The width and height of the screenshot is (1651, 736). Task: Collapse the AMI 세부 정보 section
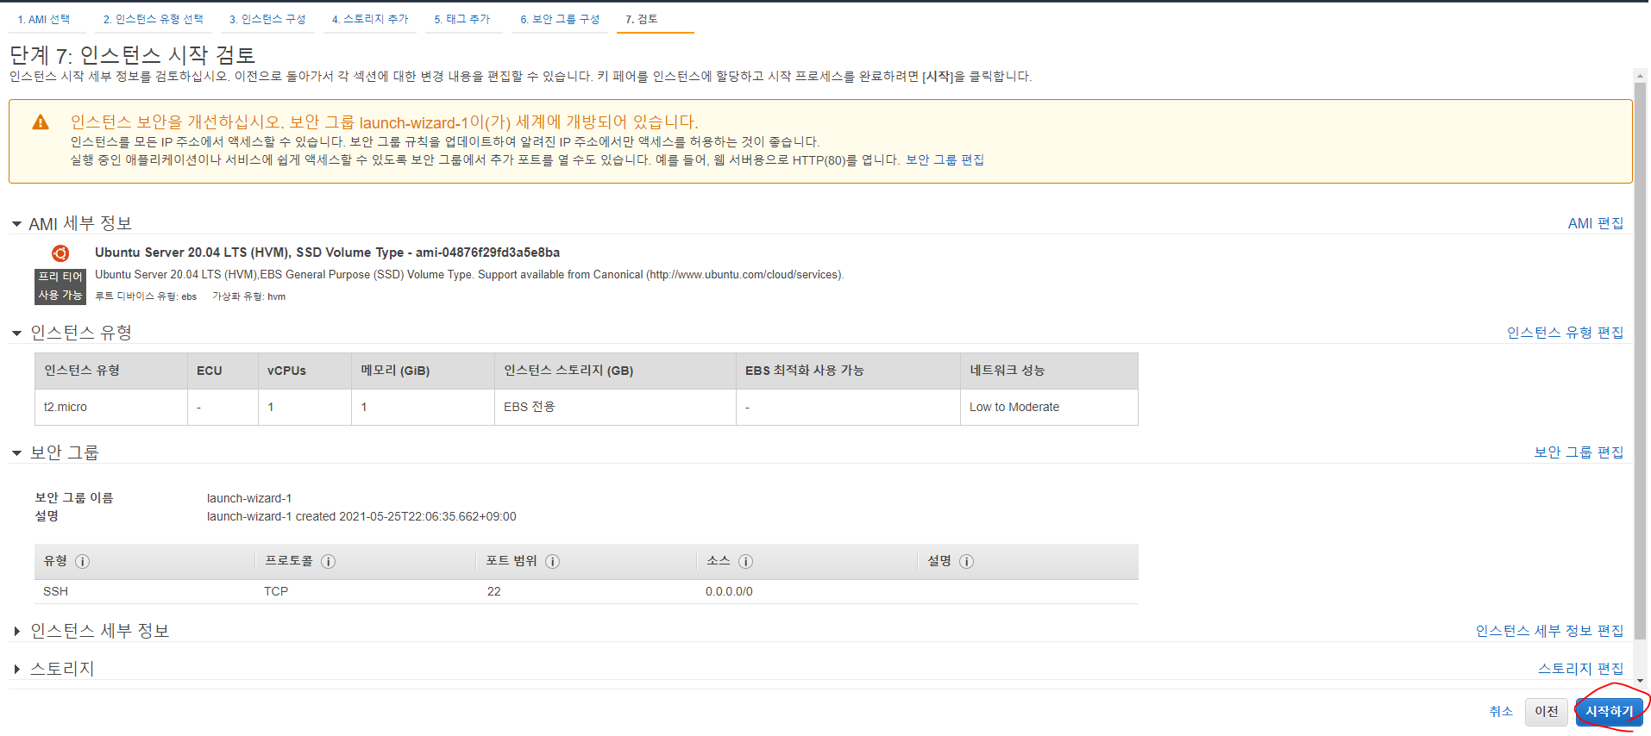pyautogui.click(x=16, y=224)
